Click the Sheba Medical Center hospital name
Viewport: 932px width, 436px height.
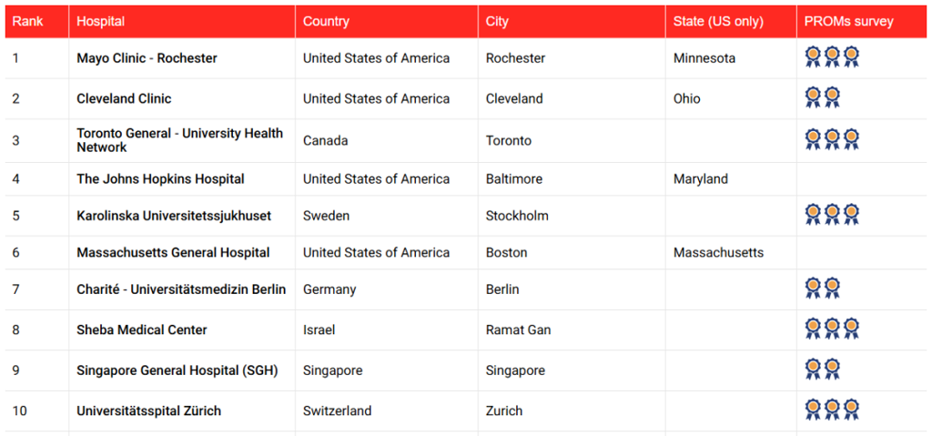click(x=141, y=330)
